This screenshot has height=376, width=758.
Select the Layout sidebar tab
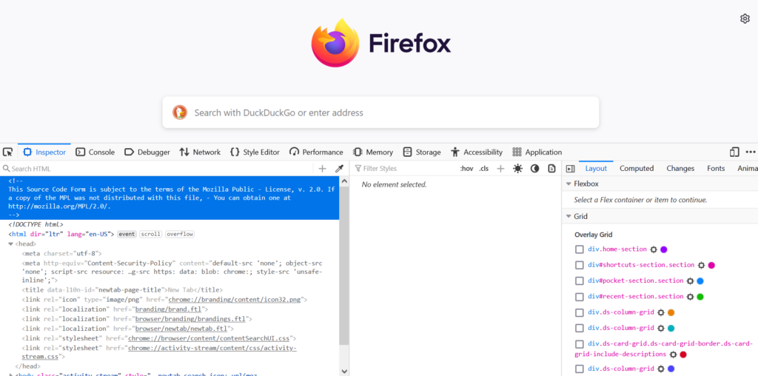coord(596,169)
